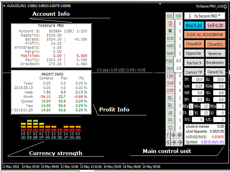The width and height of the screenshot is (230, 172).
Task: Toggle the CI button
Action: tap(170, 128)
